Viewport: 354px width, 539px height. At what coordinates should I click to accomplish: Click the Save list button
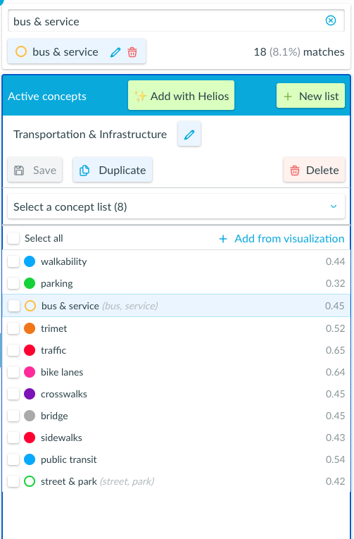pos(35,170)
